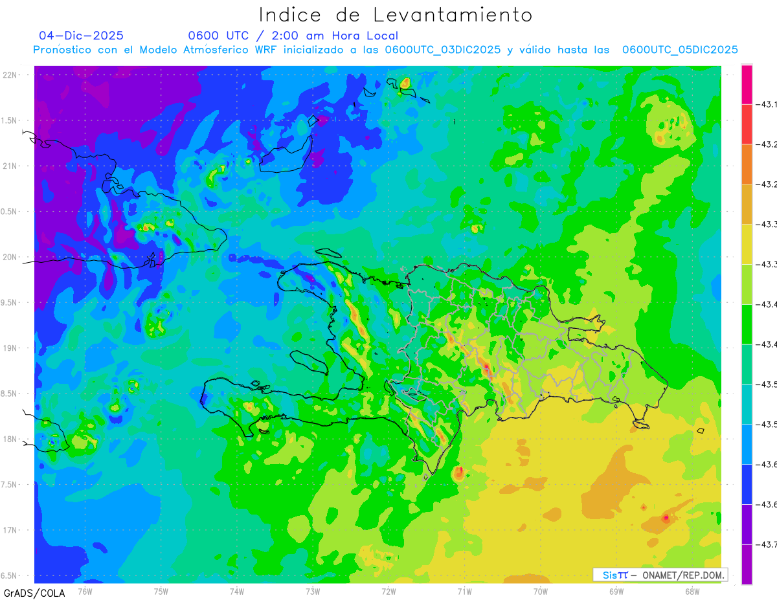Viewport: 777px width, 600px height.
Task: Click the GrADS/COLA label
Action: (34, 593)
